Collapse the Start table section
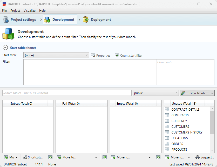 click(5, 48)
